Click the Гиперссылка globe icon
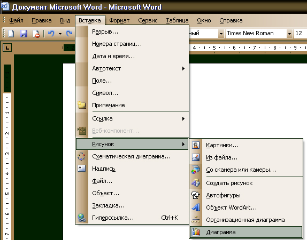Screen dimensions: 307x240 click(x=82, y=218)
